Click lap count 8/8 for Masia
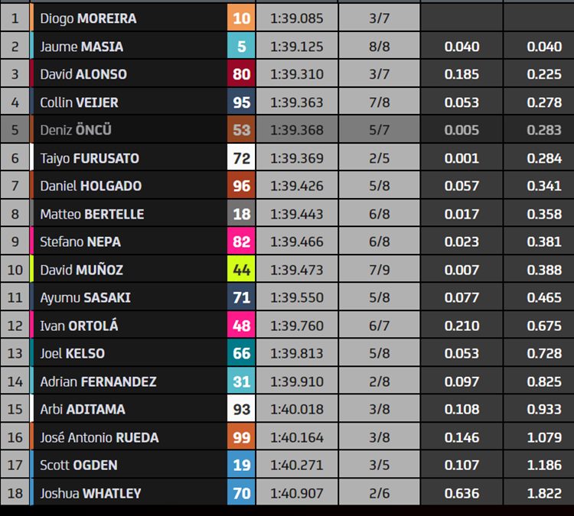The height and width of the screenshot is (516, 574). pos(380,46)
